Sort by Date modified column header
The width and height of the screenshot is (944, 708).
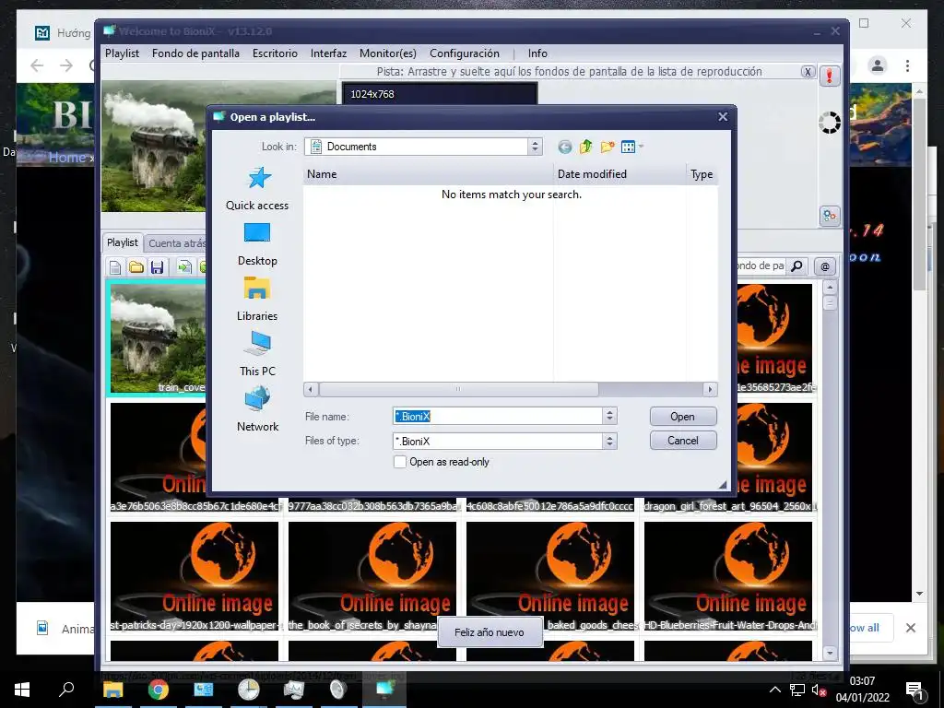[x=619, y=174]
